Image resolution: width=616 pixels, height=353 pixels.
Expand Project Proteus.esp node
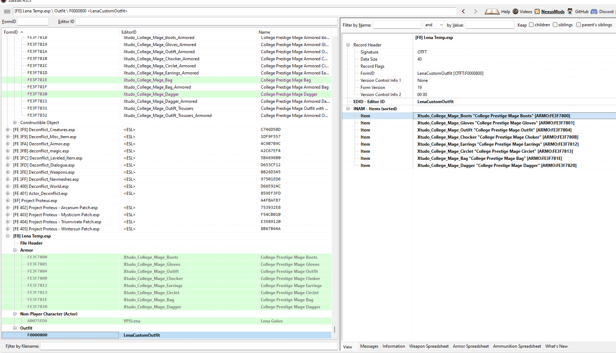(x=8, y=201)
